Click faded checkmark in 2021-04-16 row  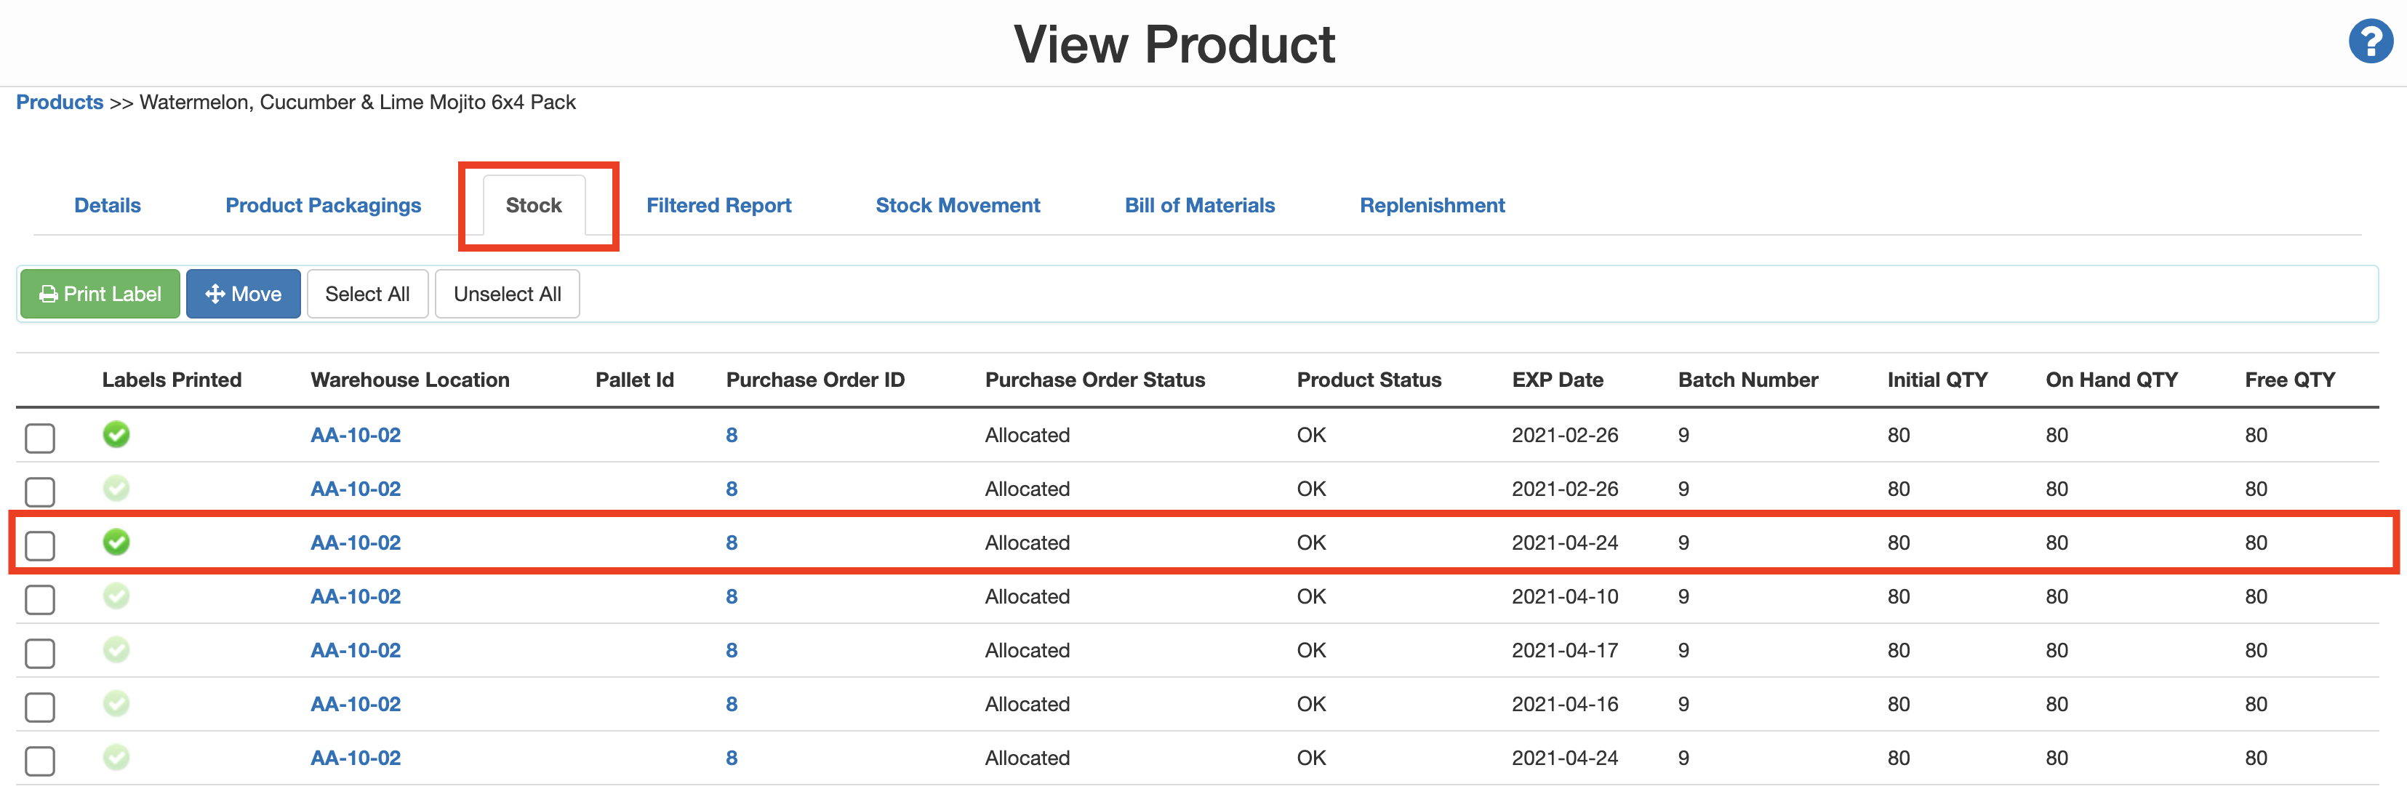116,704
